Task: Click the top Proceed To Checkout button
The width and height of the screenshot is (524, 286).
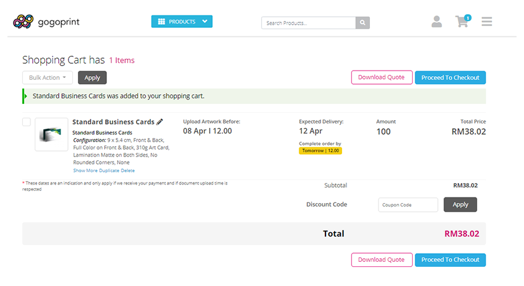Action: tap(450, 77)
